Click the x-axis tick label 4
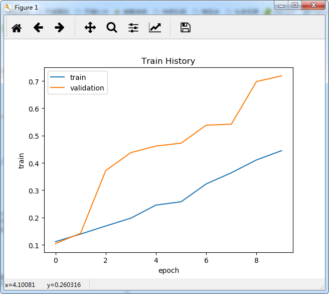This screenshot has height=294, width=329. pos(156,260)
